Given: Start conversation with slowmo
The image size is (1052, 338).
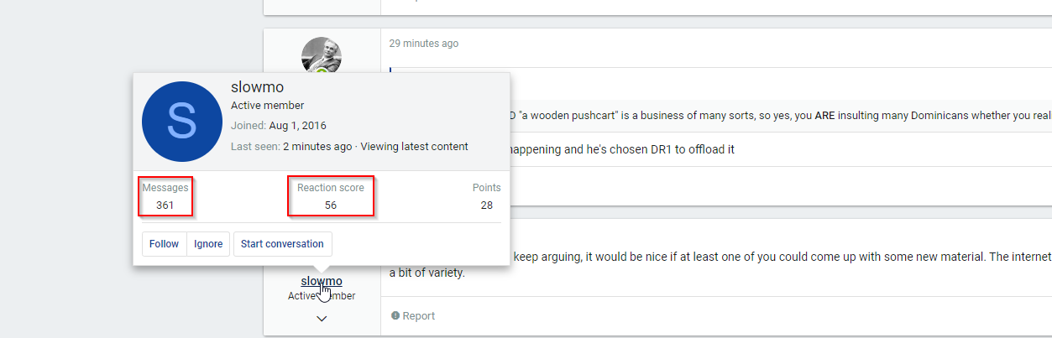Looking at the screenshot, I should point(282,244).
